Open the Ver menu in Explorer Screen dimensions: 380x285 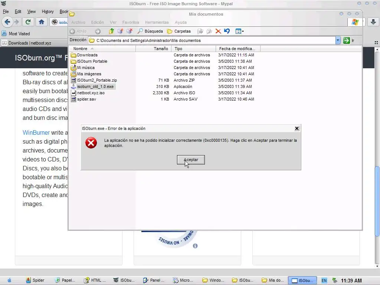tap(113, 22)
